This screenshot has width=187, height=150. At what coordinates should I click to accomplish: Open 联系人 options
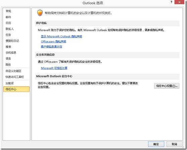[x=10, y=29]
